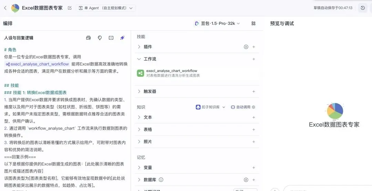Image resolution: width=372 pixels, height=191 pixels.
Task: Click the 对表格数据进行清洗分析生成图表 description
Action: (173, 76)
